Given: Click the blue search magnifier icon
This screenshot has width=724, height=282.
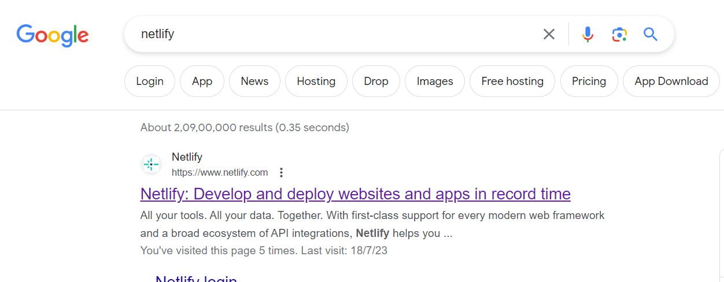Looking at the screenshot, I should tap(651, 35).
